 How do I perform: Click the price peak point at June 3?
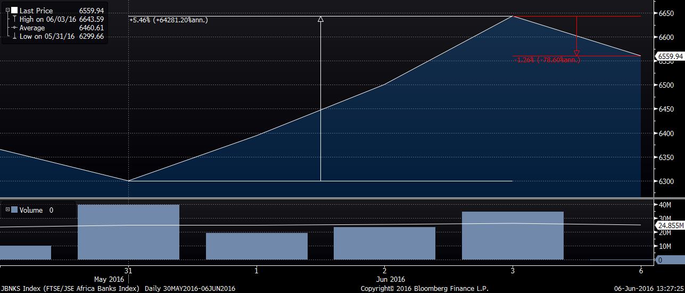(x=513, y=16)
